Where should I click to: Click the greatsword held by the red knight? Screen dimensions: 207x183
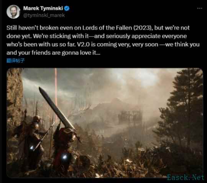point(57,109)
